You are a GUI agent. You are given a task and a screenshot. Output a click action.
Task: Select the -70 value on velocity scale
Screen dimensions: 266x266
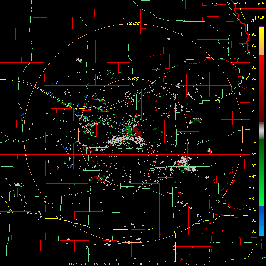tap(253, 210)
